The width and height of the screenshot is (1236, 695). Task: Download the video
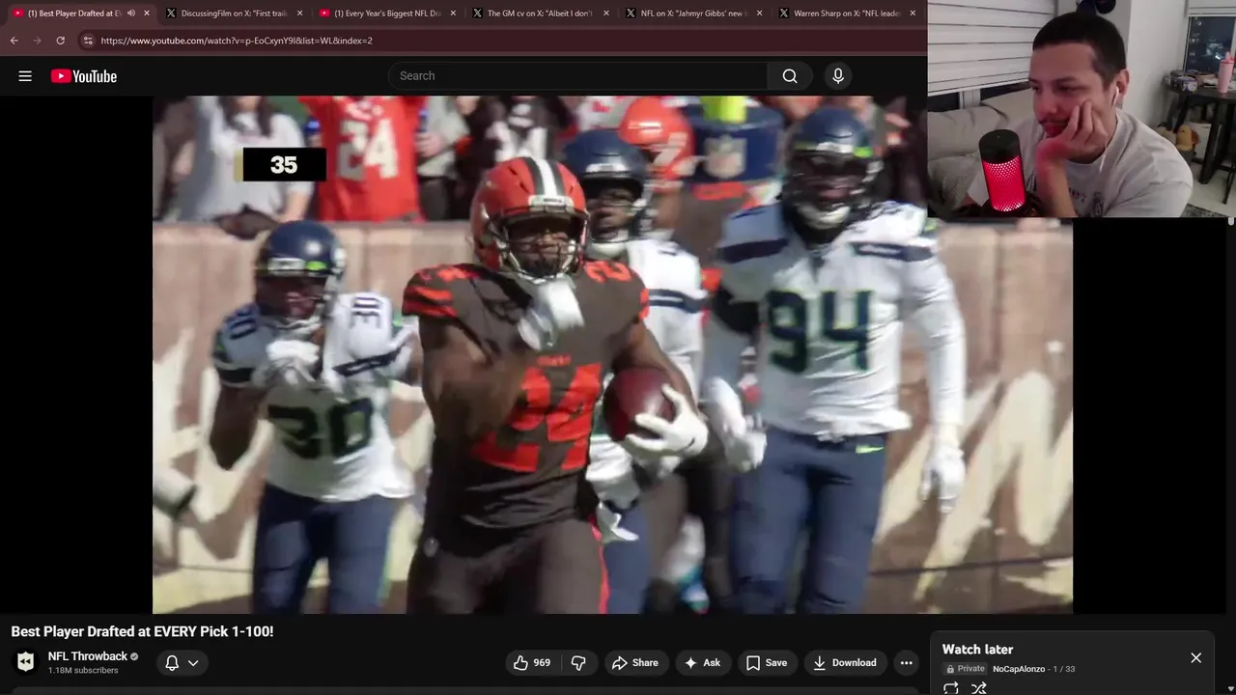pyautogui.click(x=845, y=662)
